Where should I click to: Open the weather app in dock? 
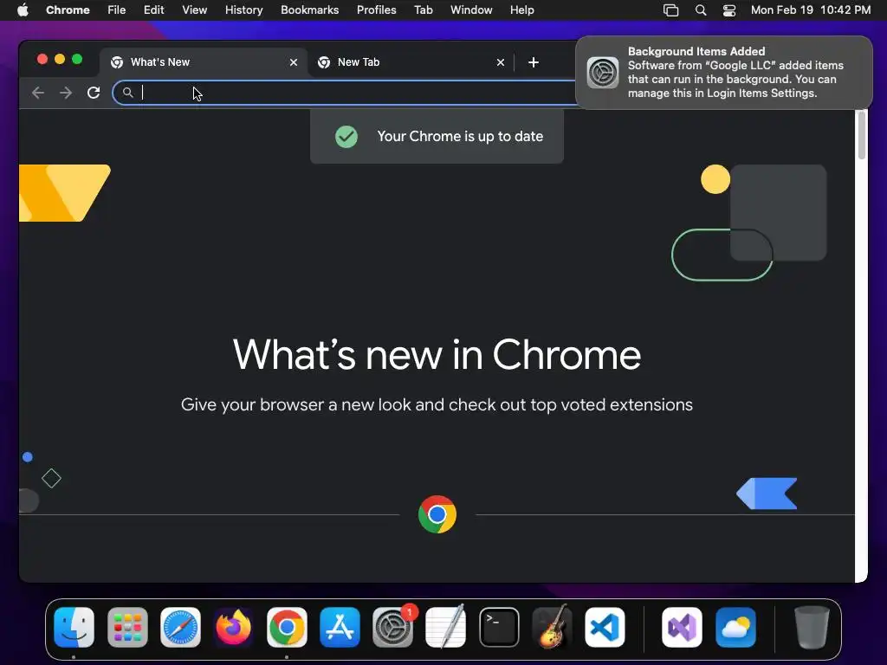tap(735, 627)
